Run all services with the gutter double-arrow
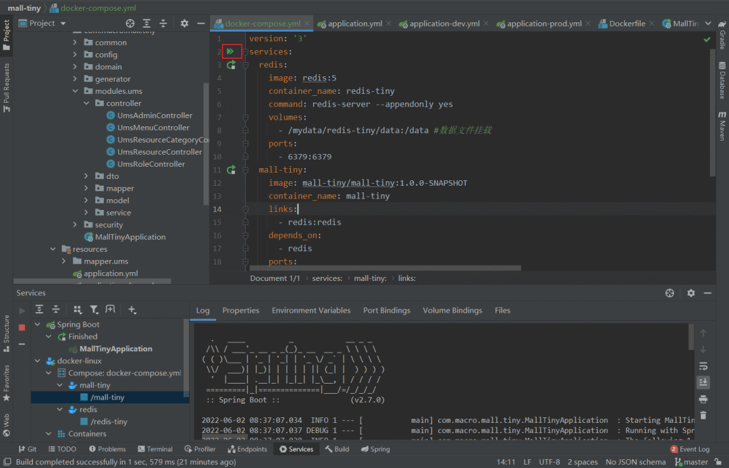This screenshot has width=729, height=468. pyautogui.click(x=230, y=51)
